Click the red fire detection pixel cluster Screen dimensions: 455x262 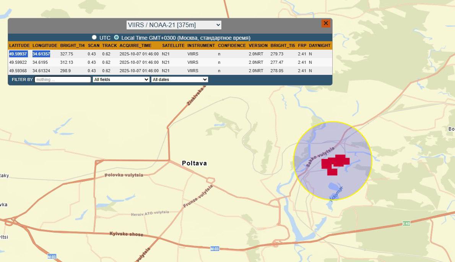334,164
